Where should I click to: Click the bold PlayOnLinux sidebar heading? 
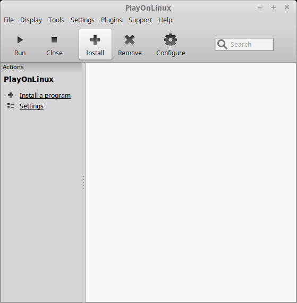pos(29,79)
